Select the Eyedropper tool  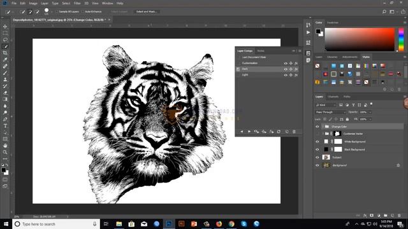click(5, 60)
